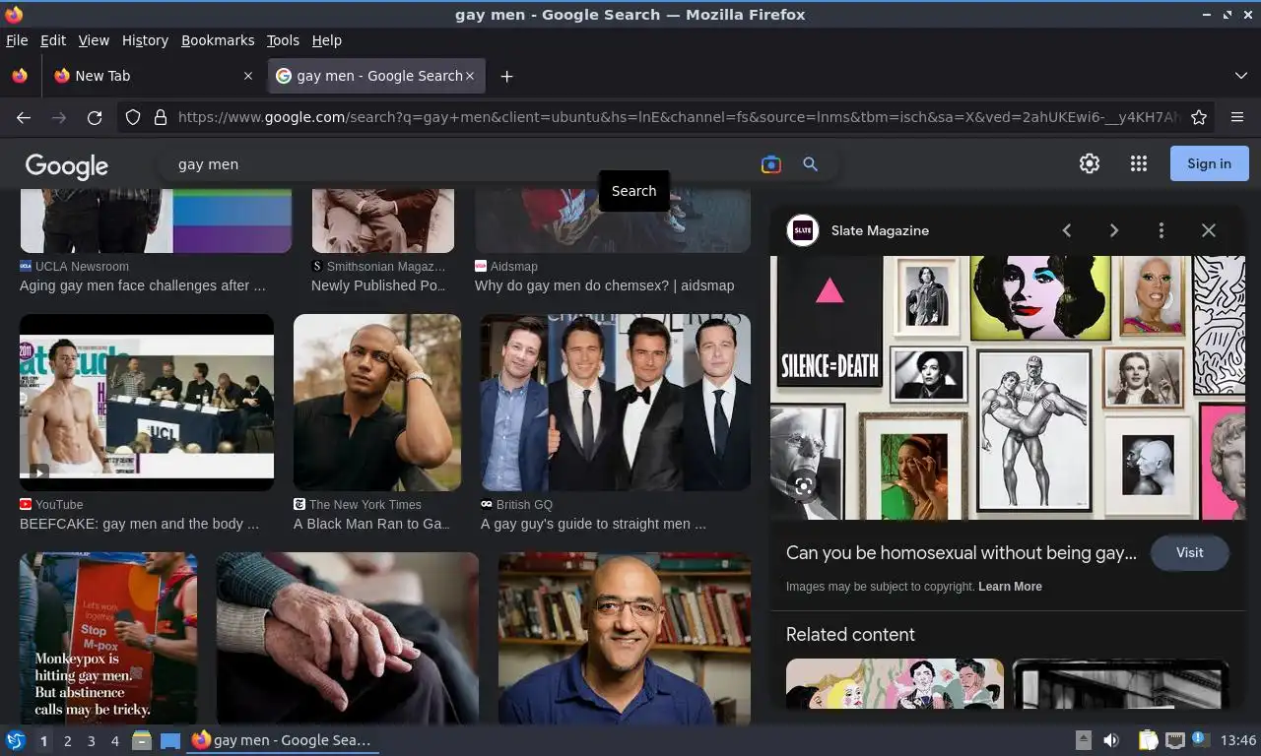Open the Monkeypox image result
The width and height of the screenshot is (1261, 756).
pos(108,639)
